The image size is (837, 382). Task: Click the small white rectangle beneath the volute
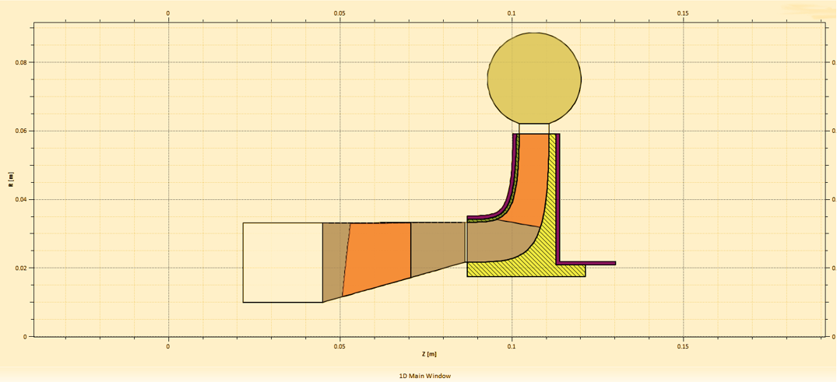[534, 128]
